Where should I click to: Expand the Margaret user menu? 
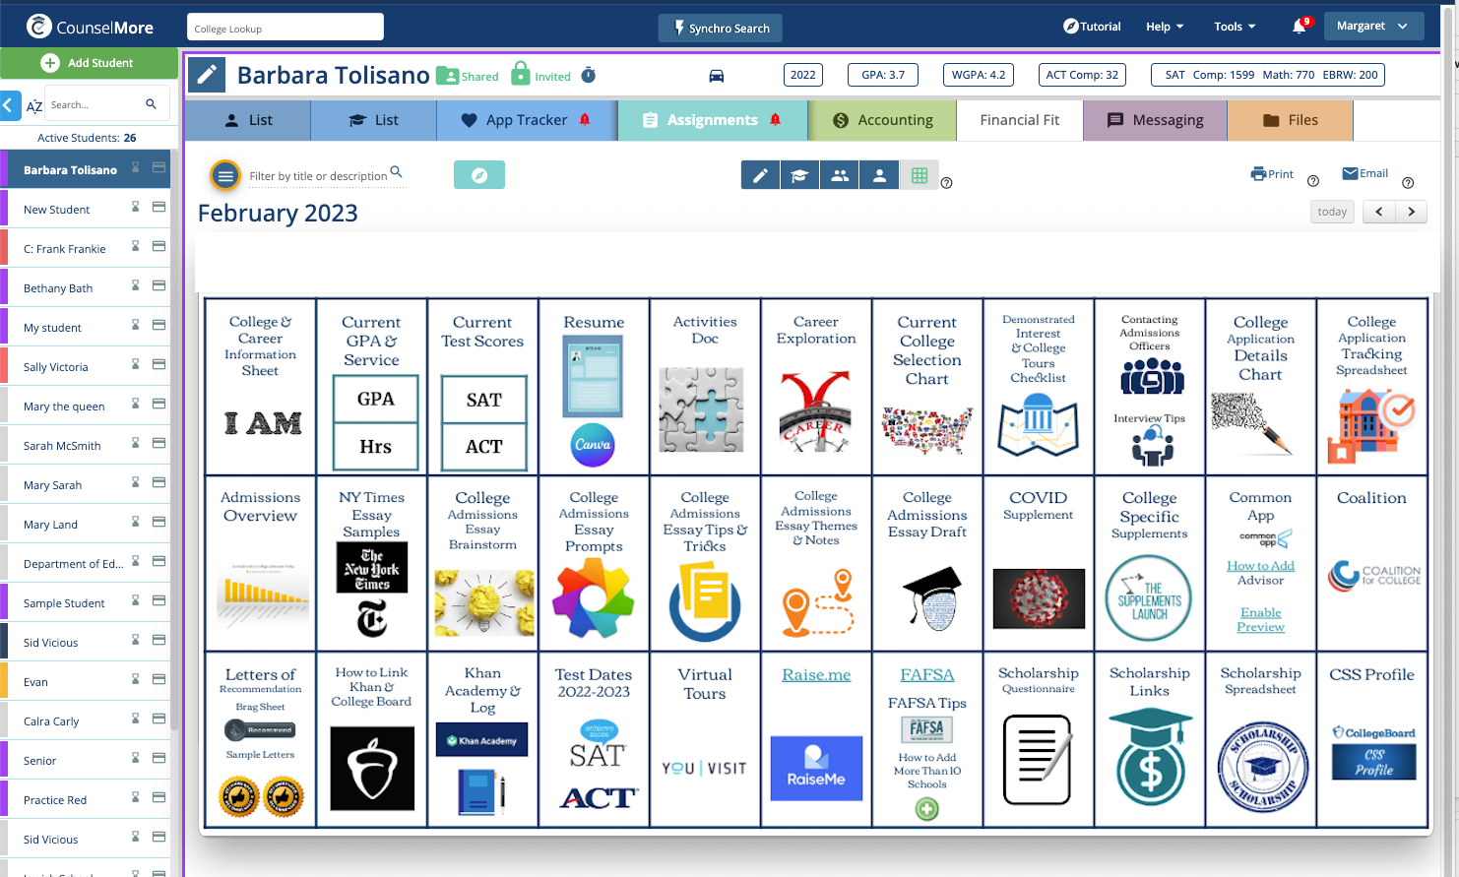1373,26
